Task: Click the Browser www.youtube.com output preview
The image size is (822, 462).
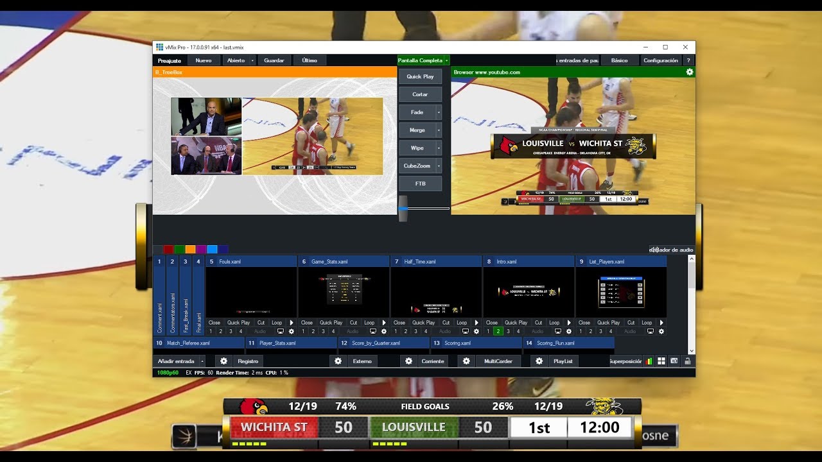Action: [573, 146]
